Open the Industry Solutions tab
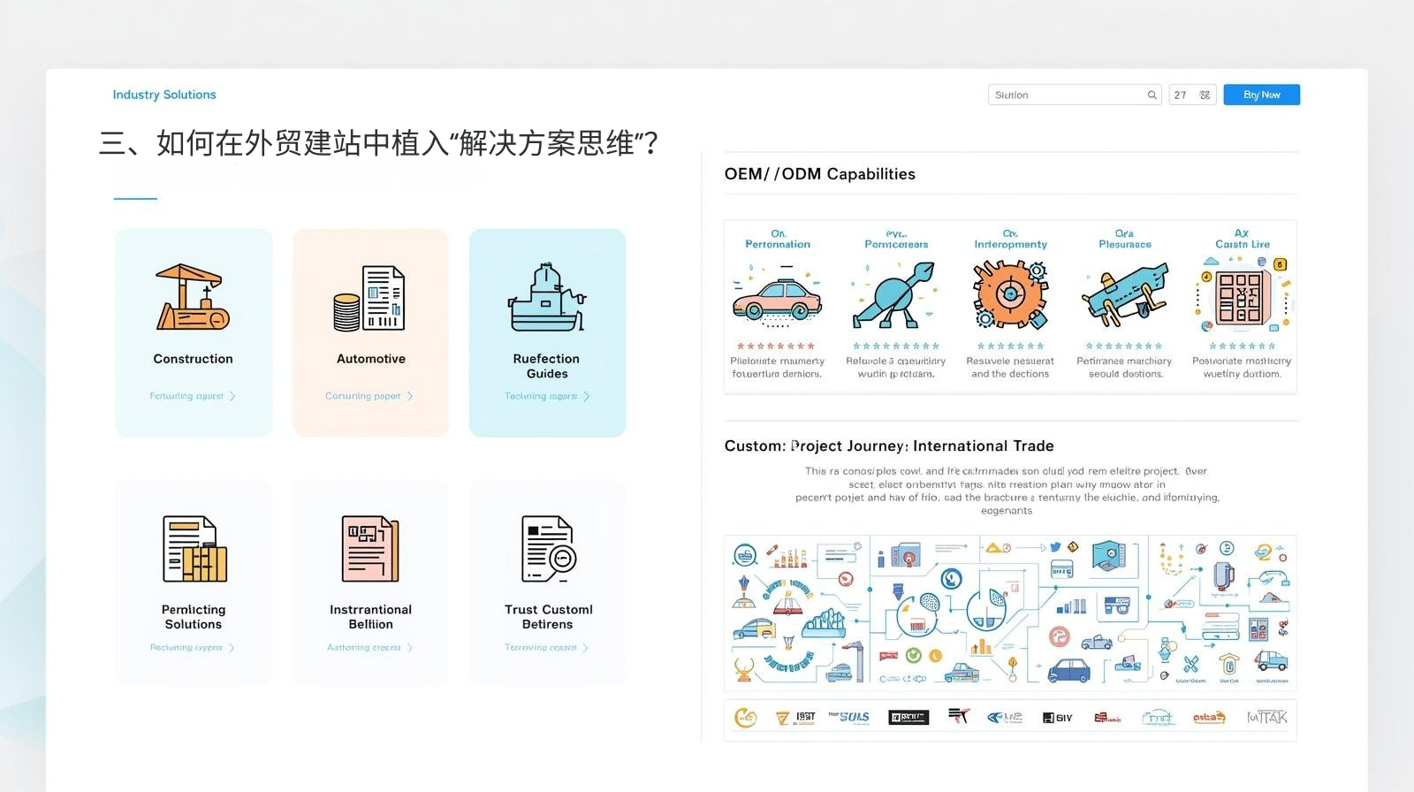Image resolution: width=1414 pixels, height=792 pixels. 164,95
